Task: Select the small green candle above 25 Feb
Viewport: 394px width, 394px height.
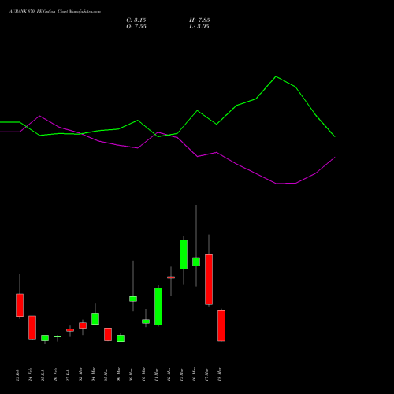Action: (x=45, y=338)
